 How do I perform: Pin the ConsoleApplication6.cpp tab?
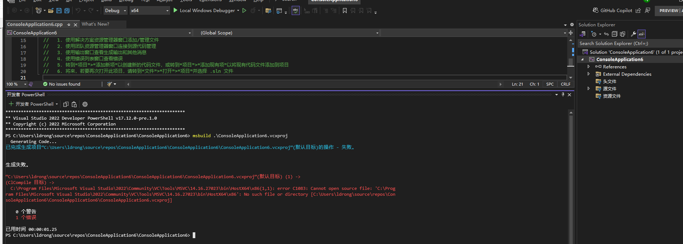[69, 25]
